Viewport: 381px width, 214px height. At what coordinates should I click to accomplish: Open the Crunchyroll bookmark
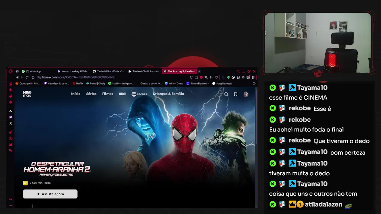[28, 84]
